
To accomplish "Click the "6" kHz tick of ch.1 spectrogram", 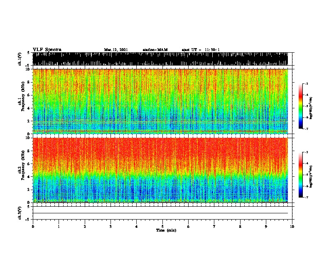I will pyautogui.click(x=29, y=95).
